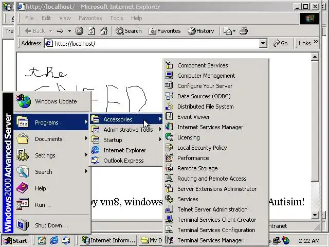
Task: Click the Search toolbar button
Action: click(x=129, y=31)
